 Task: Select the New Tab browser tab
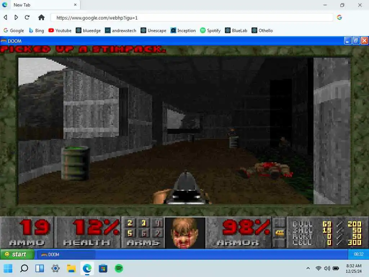(45, 5)
